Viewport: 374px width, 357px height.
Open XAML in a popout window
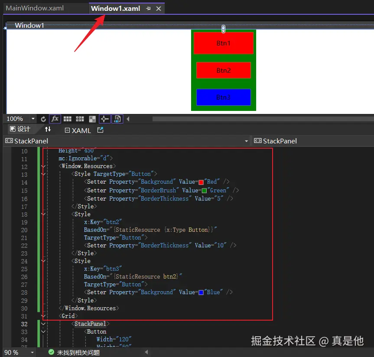tap(101, 130)
